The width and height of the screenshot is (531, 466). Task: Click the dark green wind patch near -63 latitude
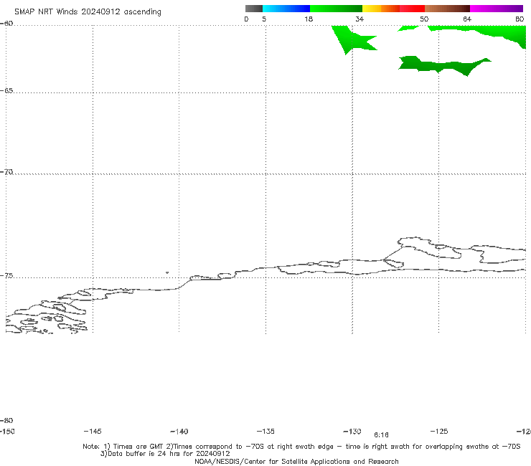click(x=441, y=65)
